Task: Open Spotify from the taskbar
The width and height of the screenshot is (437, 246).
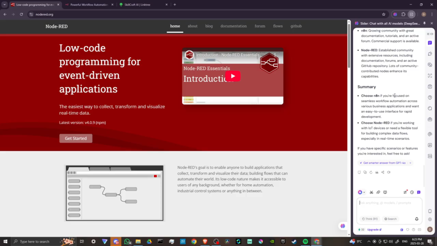Action: [x=305, y=242]
